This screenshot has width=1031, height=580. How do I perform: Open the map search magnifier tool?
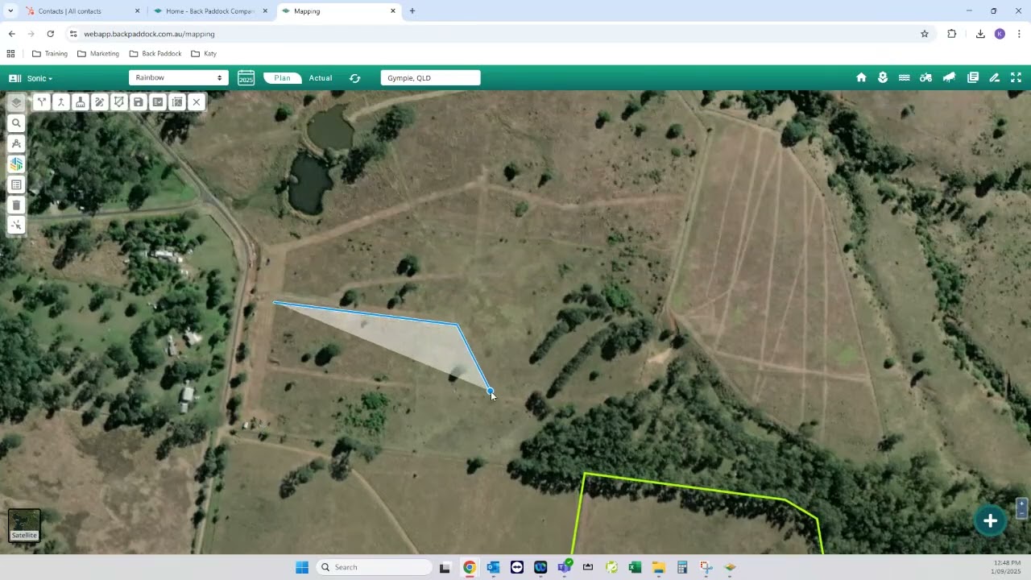click(x=16, y=123)
